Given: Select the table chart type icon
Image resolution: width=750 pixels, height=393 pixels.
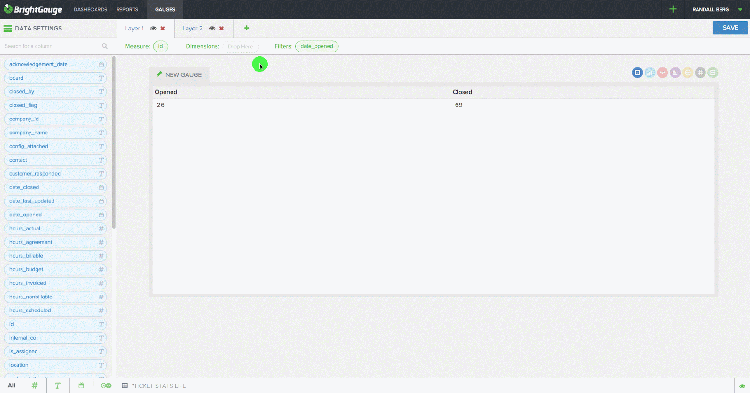Looking at the screenshot, I should pyautogui.click(x=637, y=73).
